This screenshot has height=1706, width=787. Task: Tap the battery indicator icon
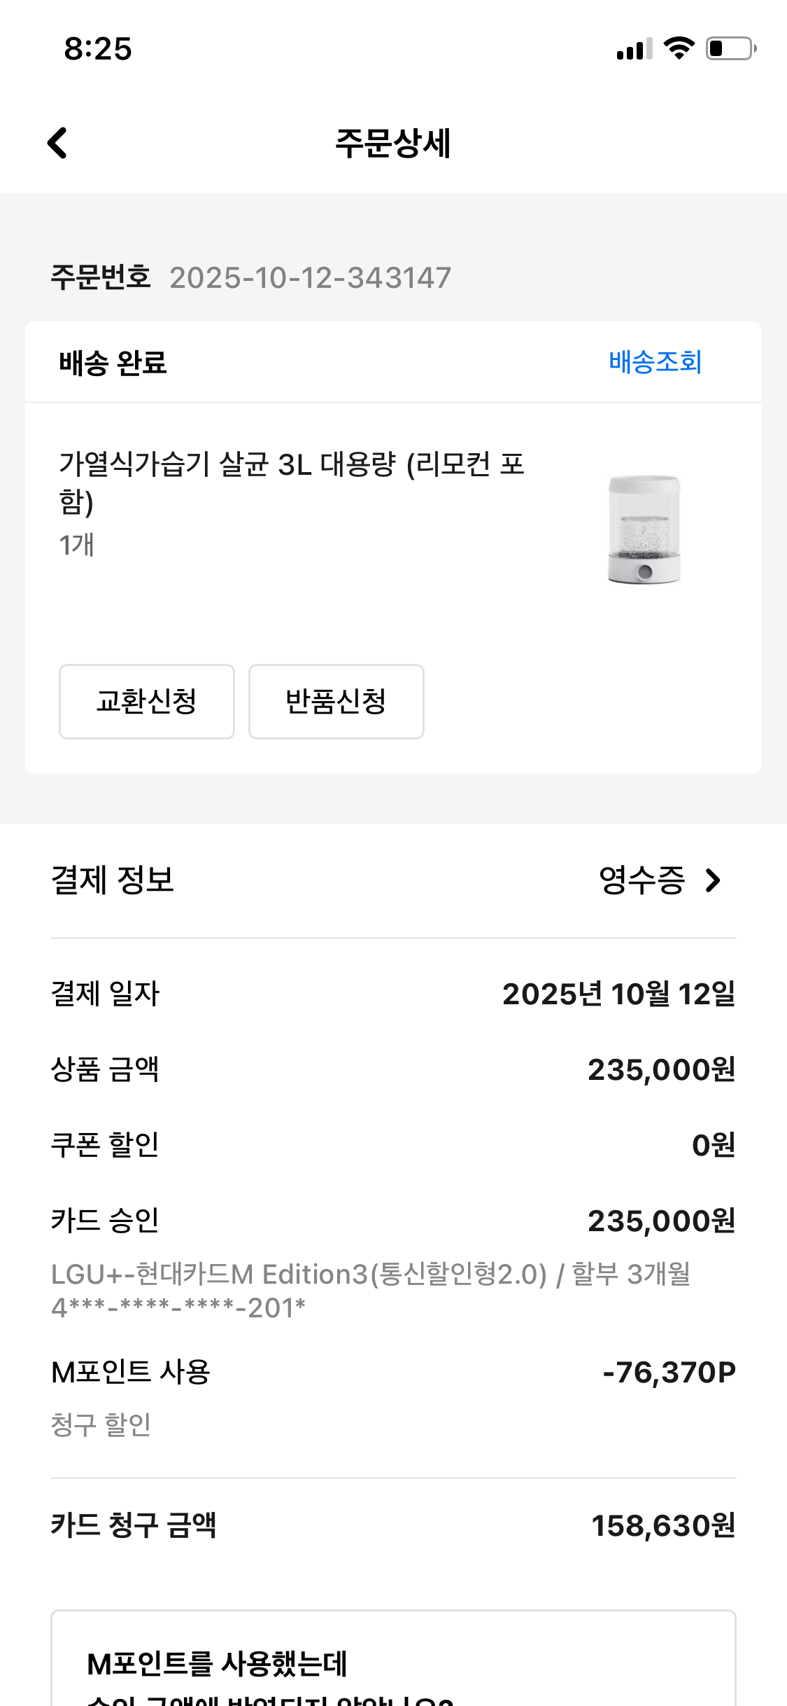tap(730, 48)
